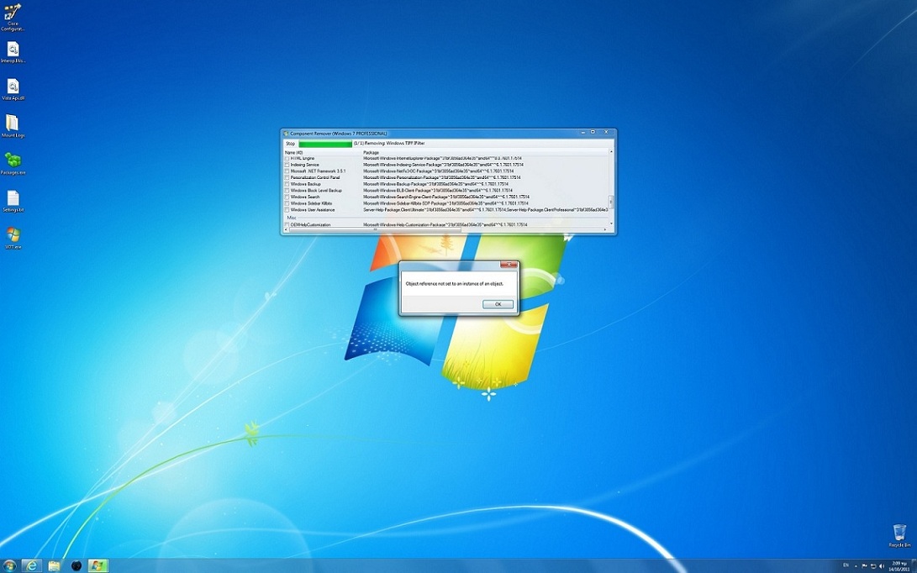The image size is (917, 573).
Task: Select the Personalization Control Panel row name
Action: [x=314, y=178]
